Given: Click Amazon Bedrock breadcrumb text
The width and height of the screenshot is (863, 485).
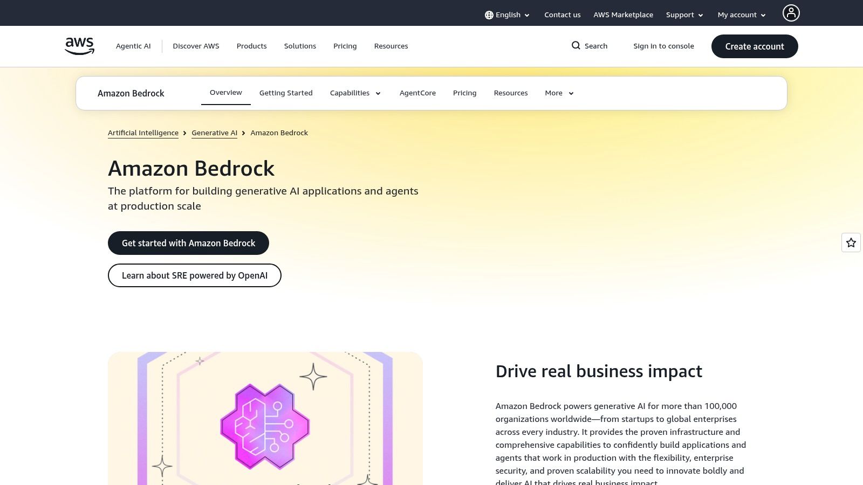Looking at the screenshot, I should click(279, 133).
